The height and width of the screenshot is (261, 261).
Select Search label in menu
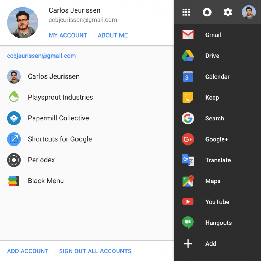pos(214,118)
